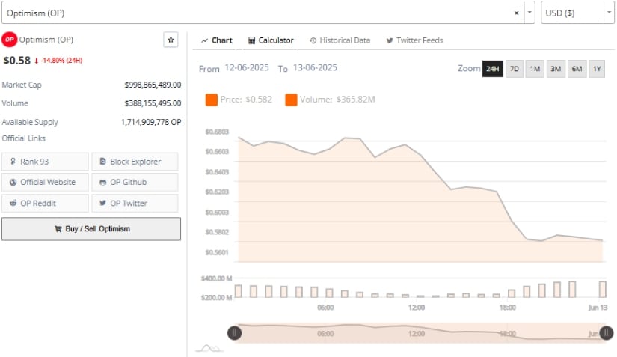This screenshot has height=357, width=617.
Task: Click the small chart logo icon at bottom-left
Action: (209, 348)
